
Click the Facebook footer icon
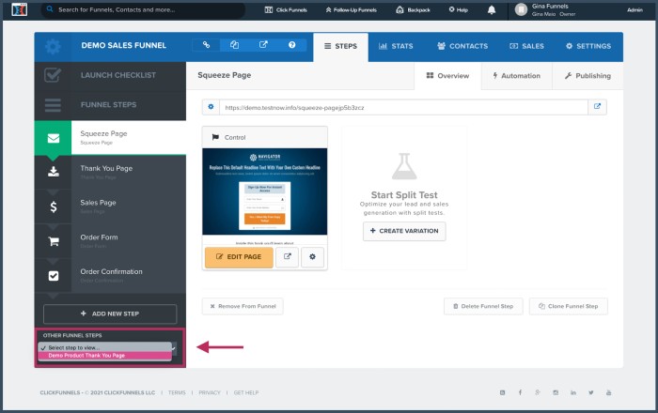(x=520, y=392)
